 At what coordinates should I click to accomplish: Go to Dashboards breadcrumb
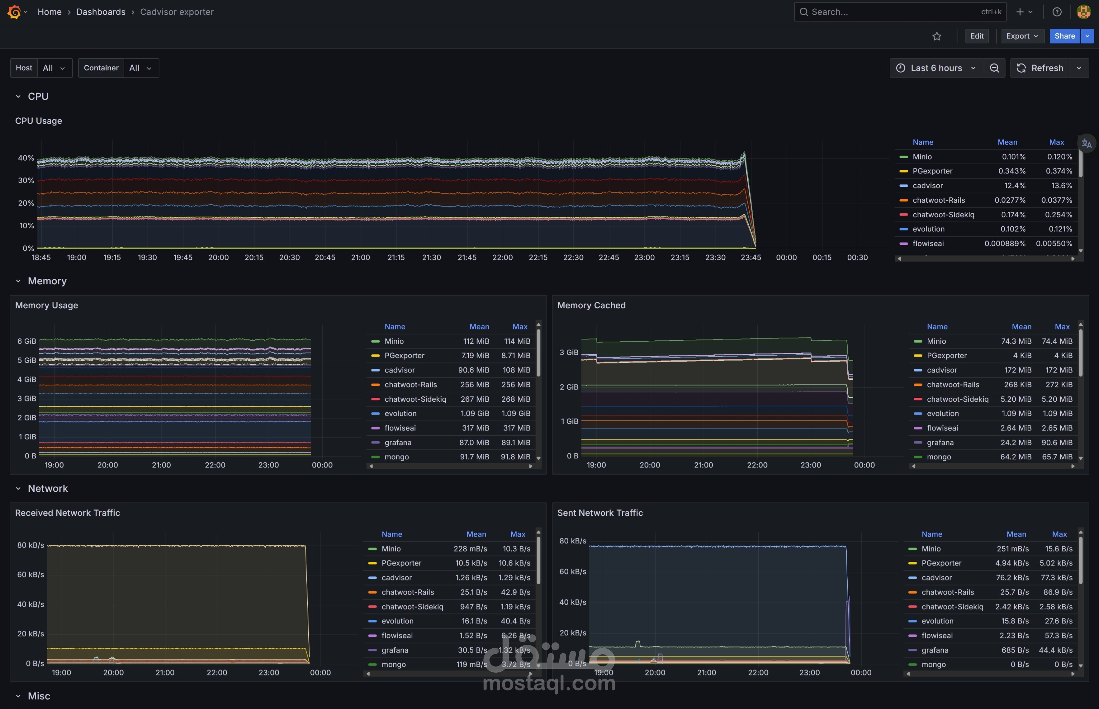point(101,12)
